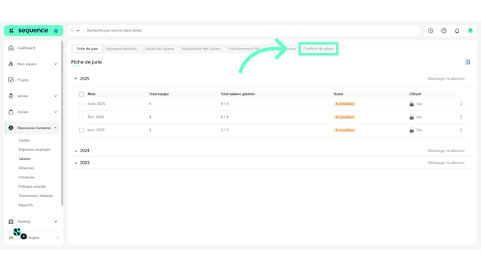Select the févr. 2025 row checkbox
This screenshot has height=270, width=481.
point(81,117)
